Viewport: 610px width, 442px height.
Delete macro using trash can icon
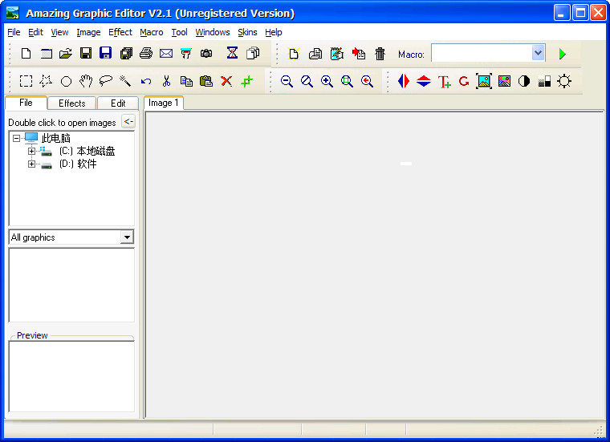[x=380, y=54]
